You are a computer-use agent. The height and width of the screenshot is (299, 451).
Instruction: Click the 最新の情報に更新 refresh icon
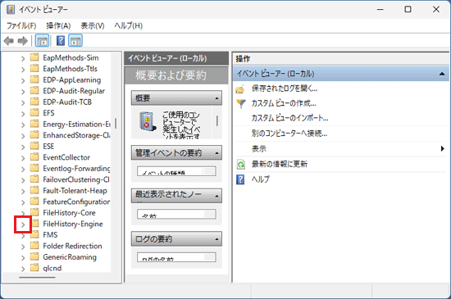pyautogui.click(x=240, y=165)
